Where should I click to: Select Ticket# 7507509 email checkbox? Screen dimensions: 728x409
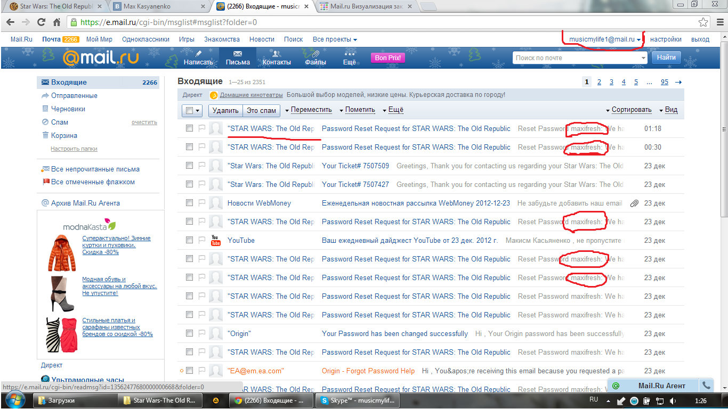[189, 166]
